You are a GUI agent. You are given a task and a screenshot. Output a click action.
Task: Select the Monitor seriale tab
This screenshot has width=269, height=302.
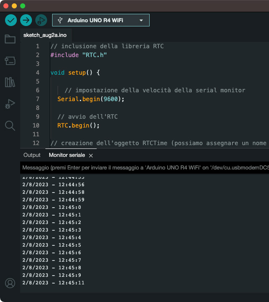coord(66,155)
